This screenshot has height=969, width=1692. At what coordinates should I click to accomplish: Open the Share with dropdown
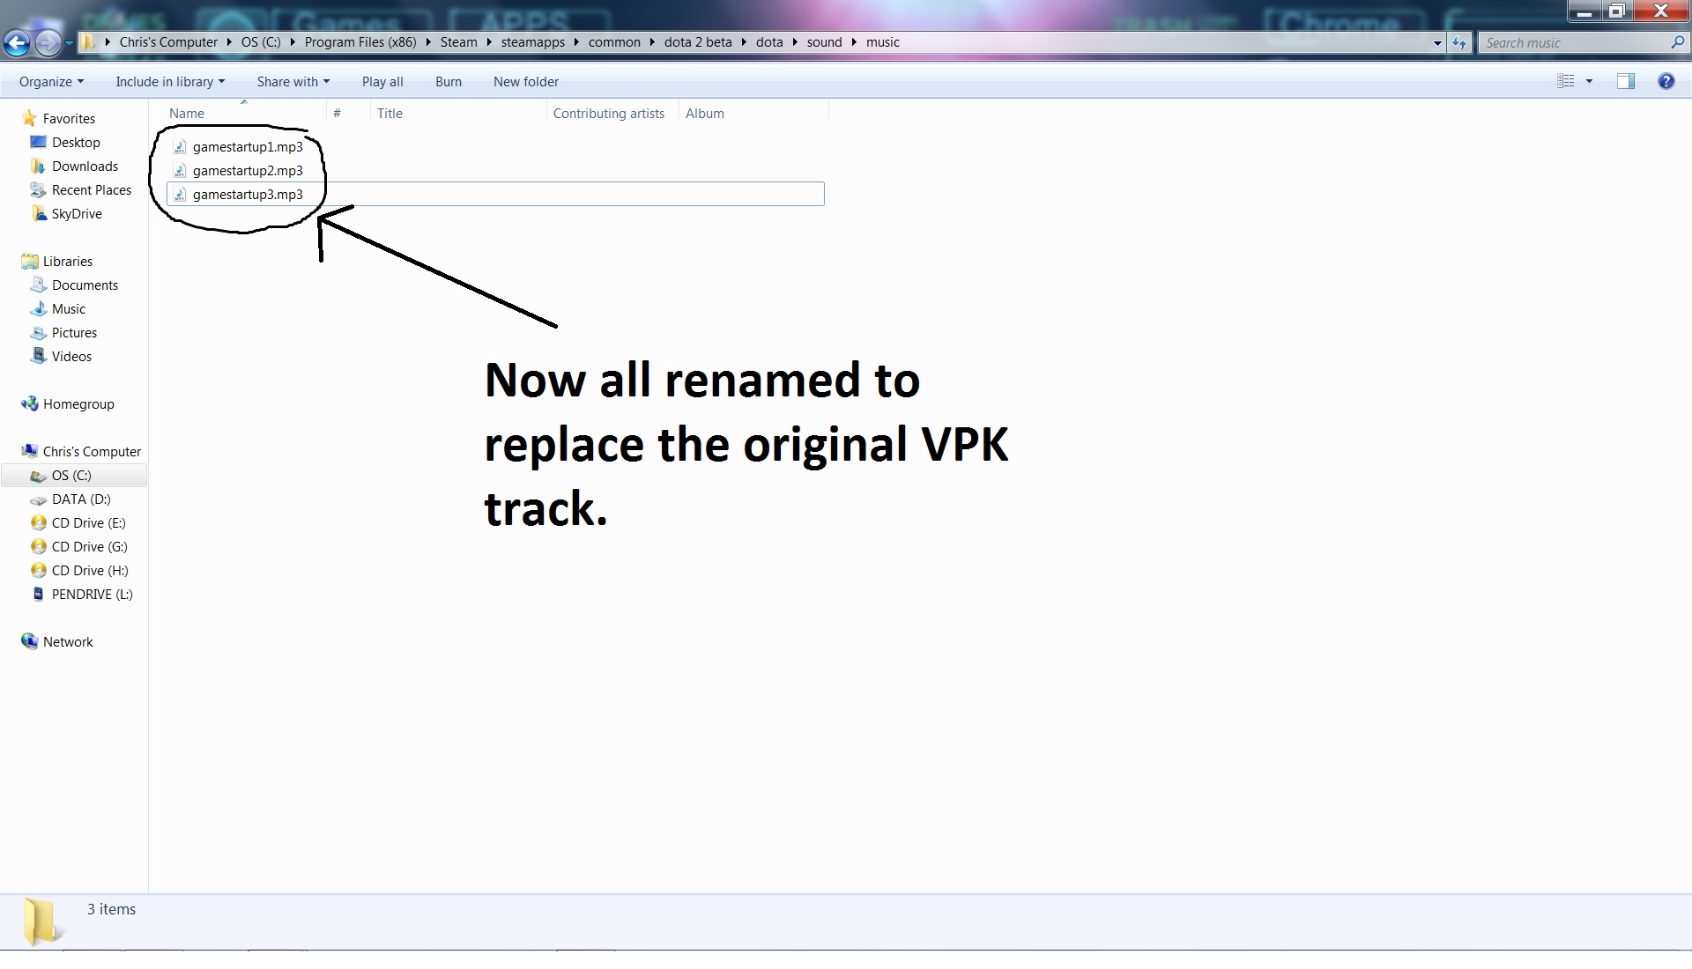pos(293,82)
